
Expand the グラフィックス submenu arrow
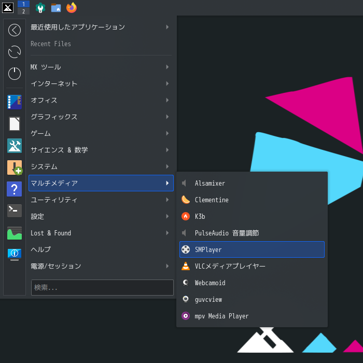pos(167,117)
